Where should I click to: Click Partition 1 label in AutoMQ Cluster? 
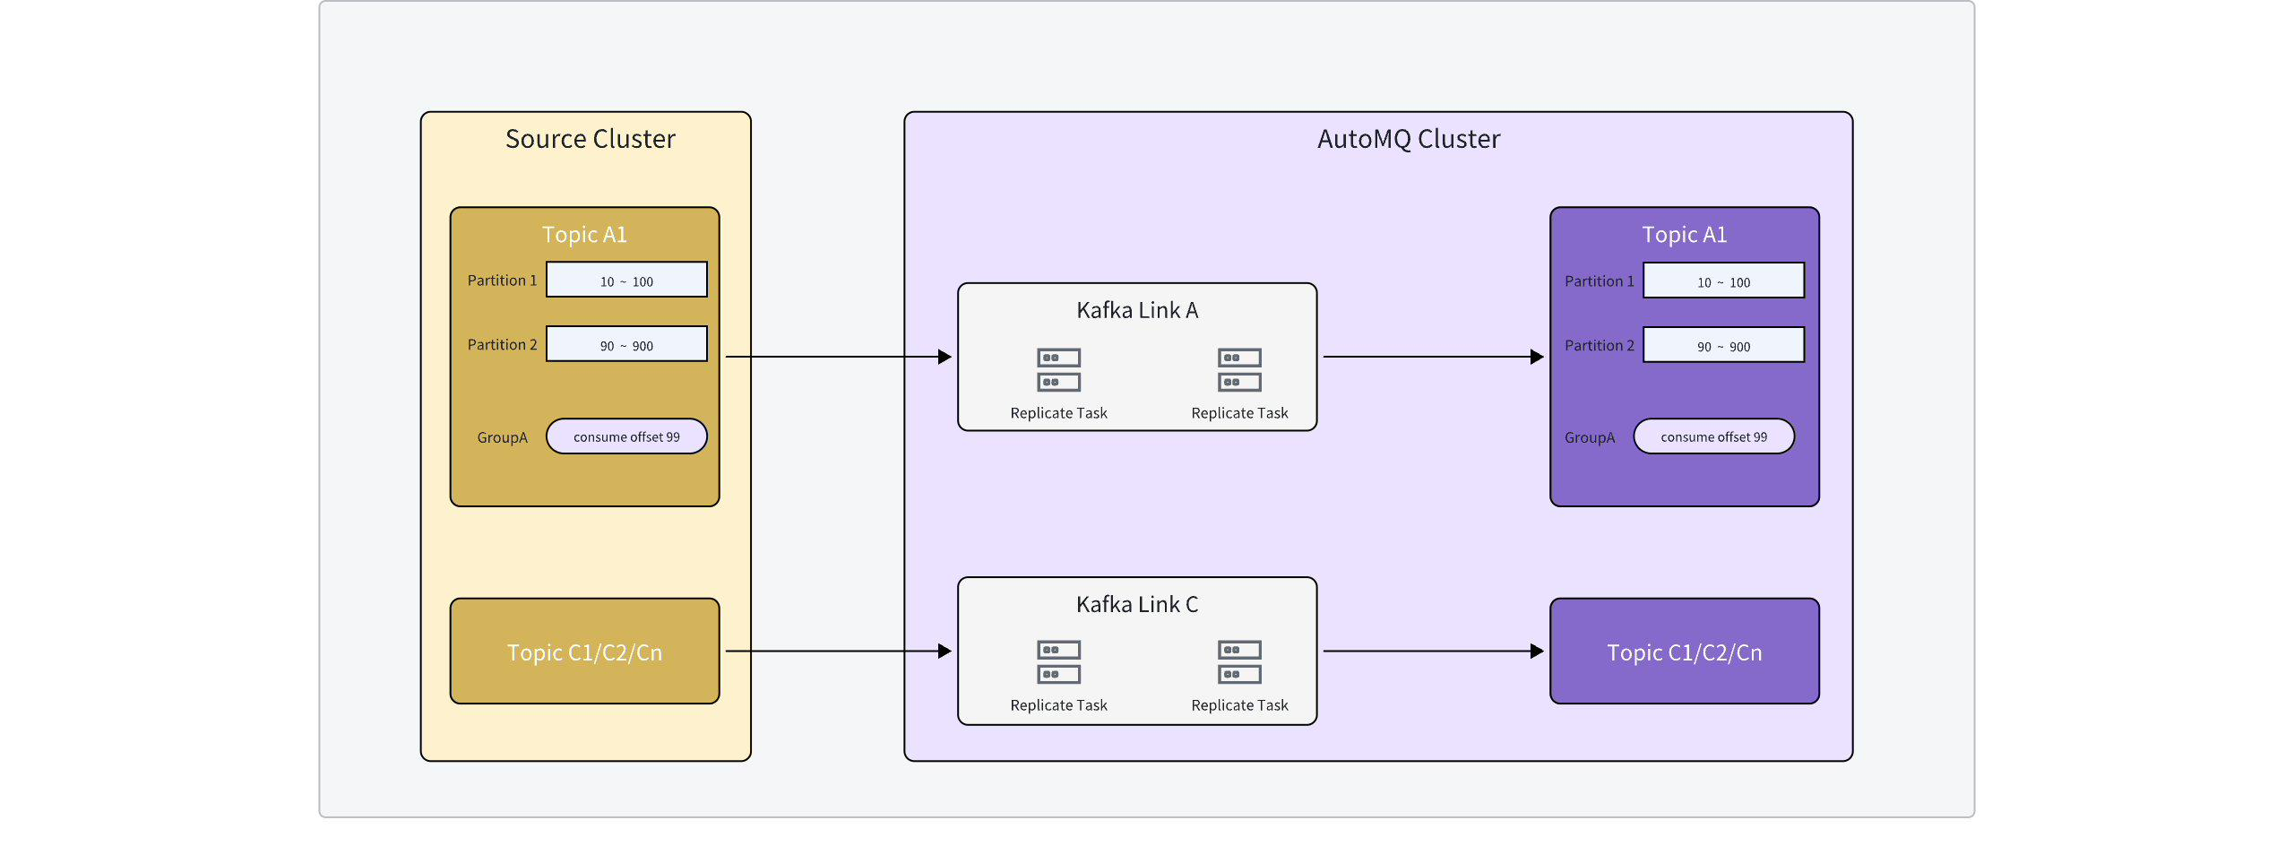(1599, 281)
